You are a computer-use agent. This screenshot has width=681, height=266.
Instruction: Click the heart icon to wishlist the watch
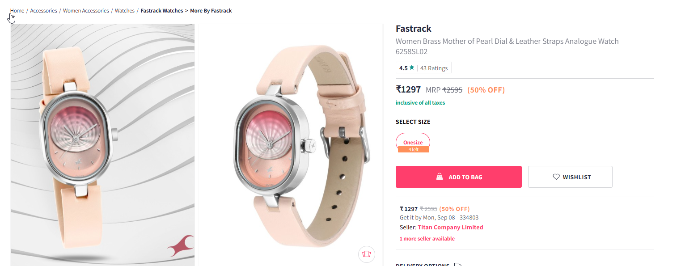(556, 177)
